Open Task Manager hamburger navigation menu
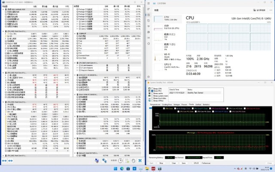 (x=148, y=3)
